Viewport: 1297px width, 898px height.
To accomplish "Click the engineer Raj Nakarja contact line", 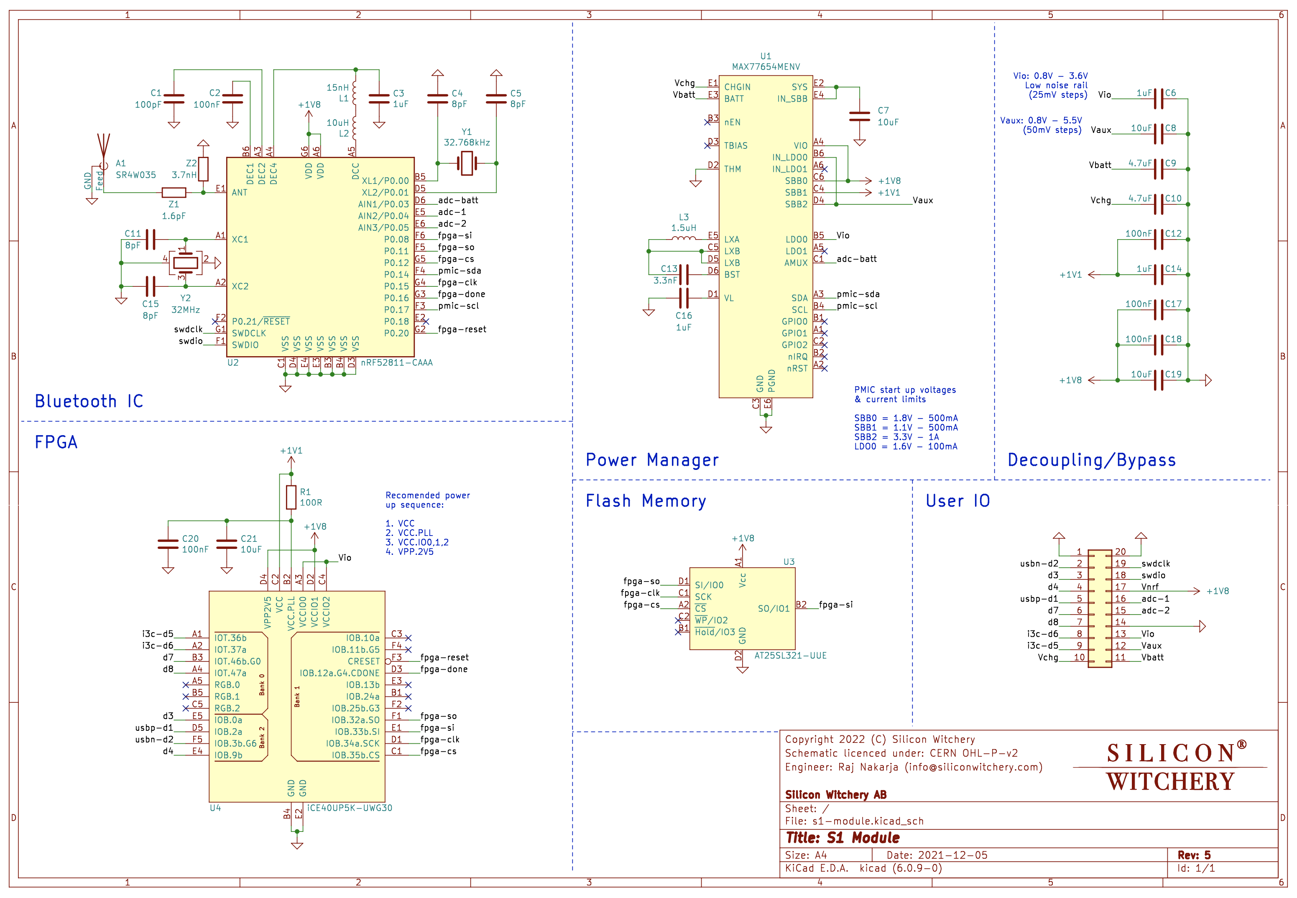I will tap(914, 768).
